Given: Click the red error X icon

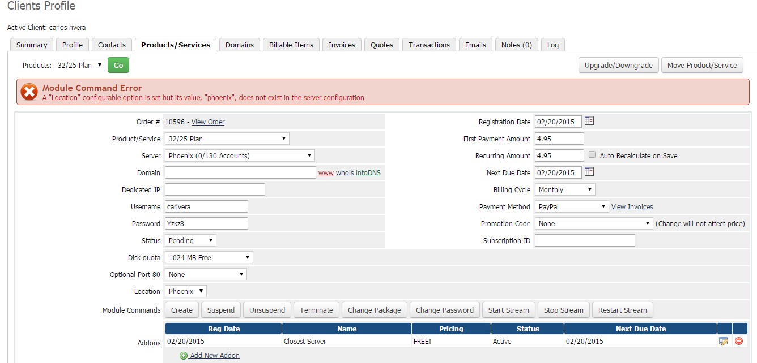Looking at the screenshot, I should (x=29, y=92).
